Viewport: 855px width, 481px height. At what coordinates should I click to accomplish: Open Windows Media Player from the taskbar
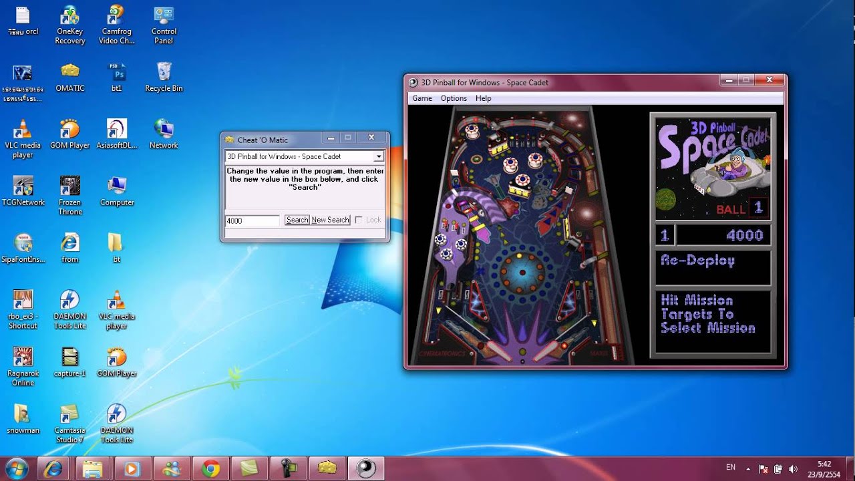(x=132, y=469)
